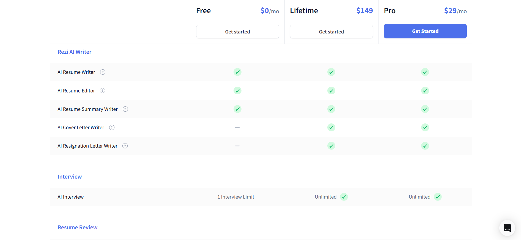521x240 pixels.
Task: Click Lifetime checkmark for AI Resume Summary Writer
Action: (x=331, y=109)
